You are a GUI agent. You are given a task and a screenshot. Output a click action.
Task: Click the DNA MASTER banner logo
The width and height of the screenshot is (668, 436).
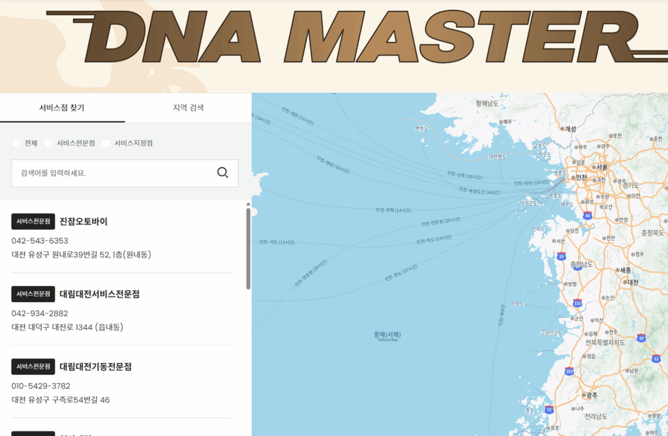pos(356,37)
